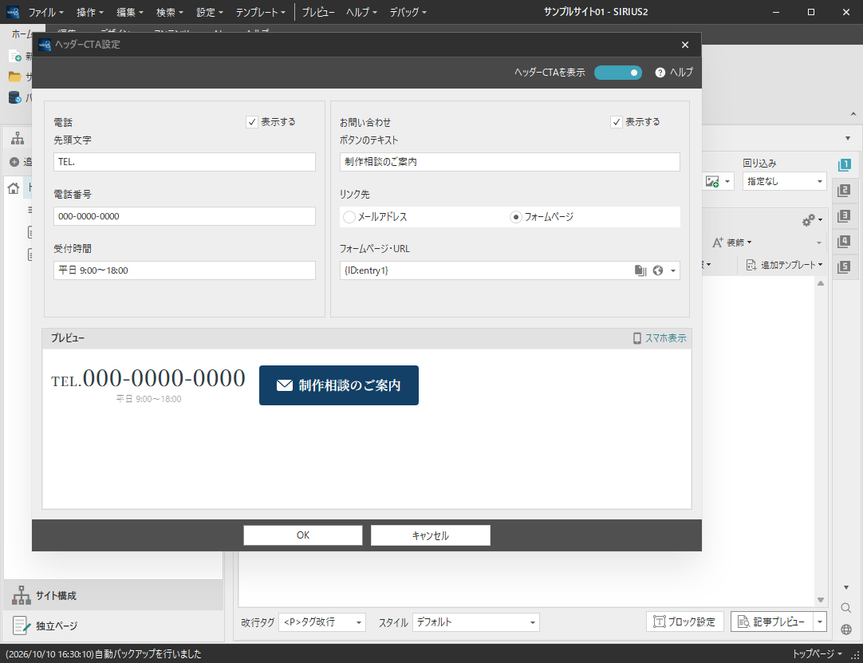Screen dimensions: 863x663
Task: Open the デバッグ menu
Action: [x=408, y=12]
